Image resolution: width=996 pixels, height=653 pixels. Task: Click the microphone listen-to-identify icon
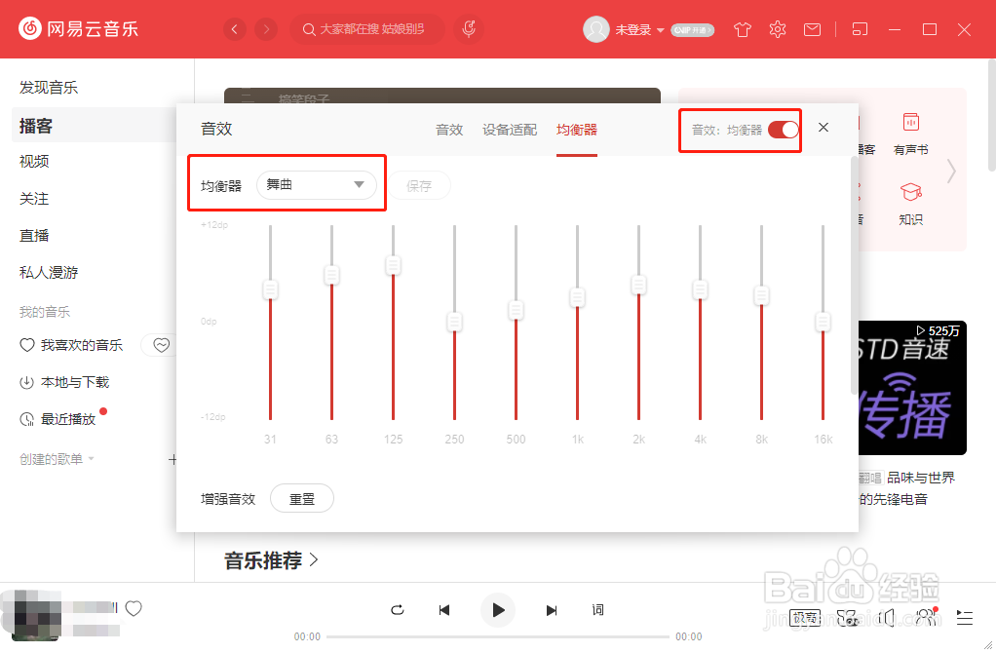click(469, 29)
